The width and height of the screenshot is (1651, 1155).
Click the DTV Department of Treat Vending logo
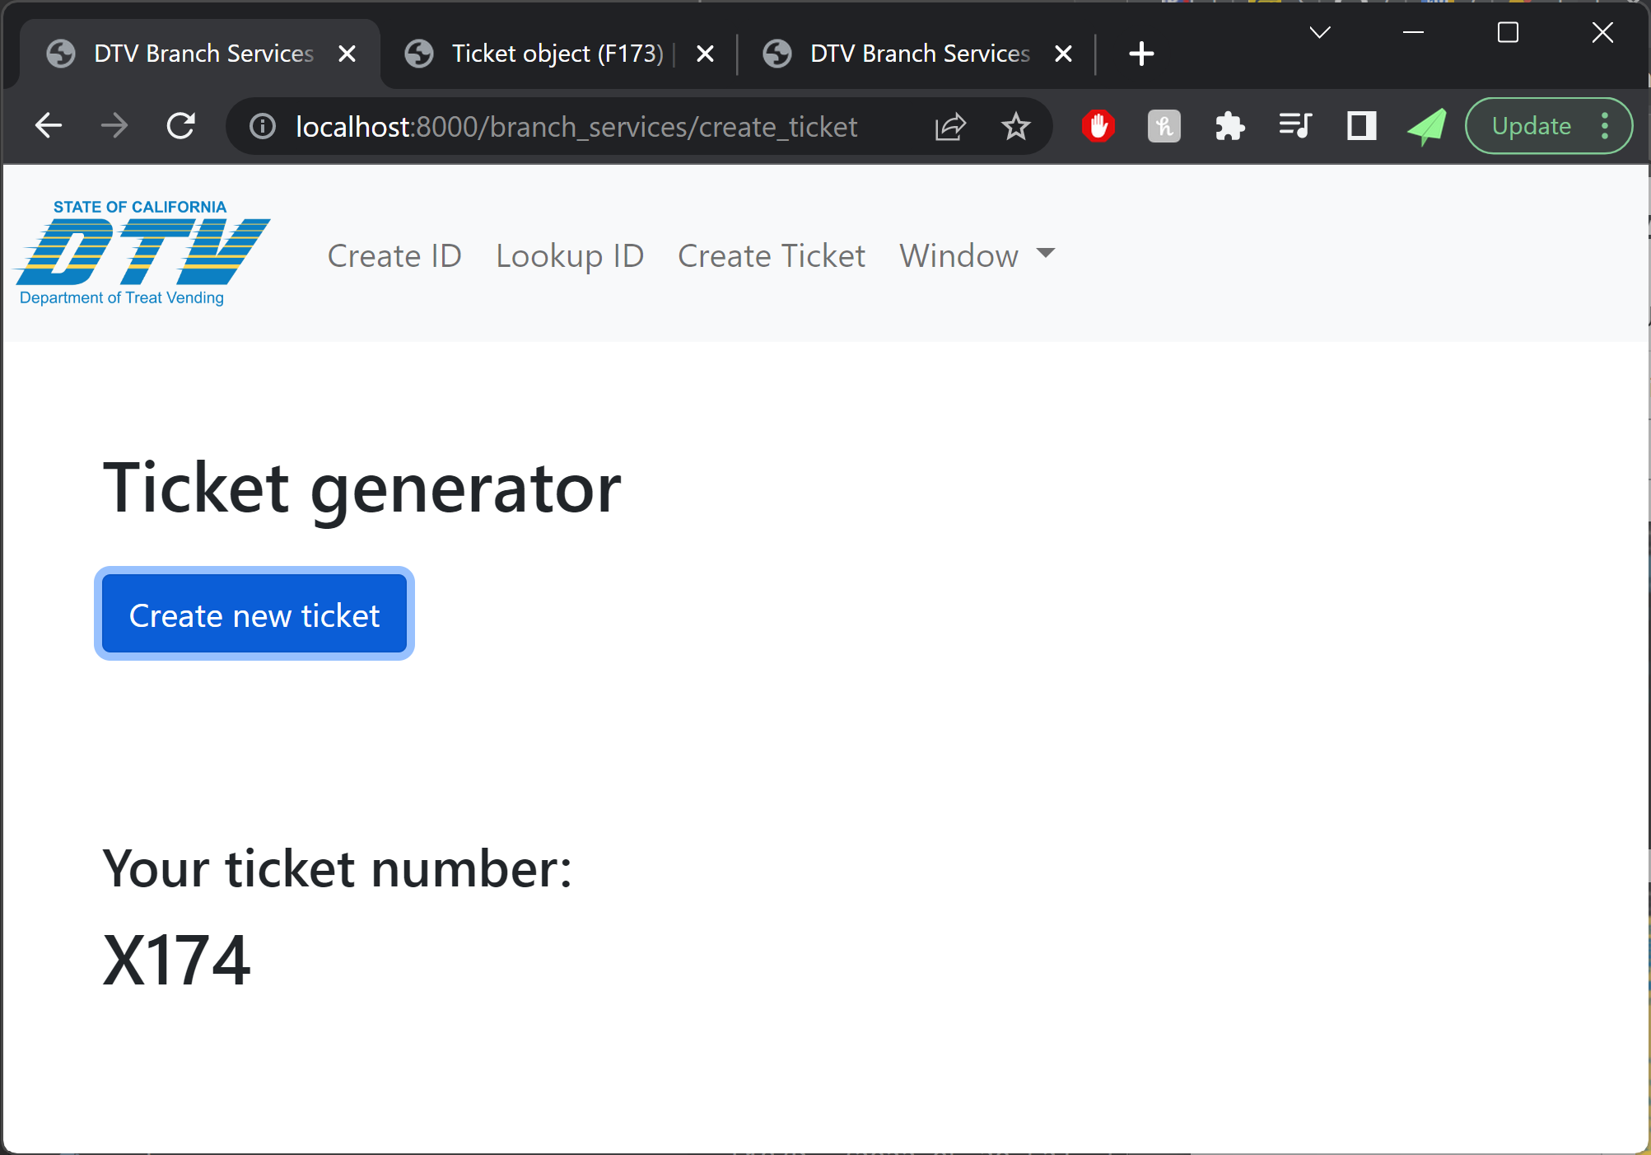tap(142, 252)
